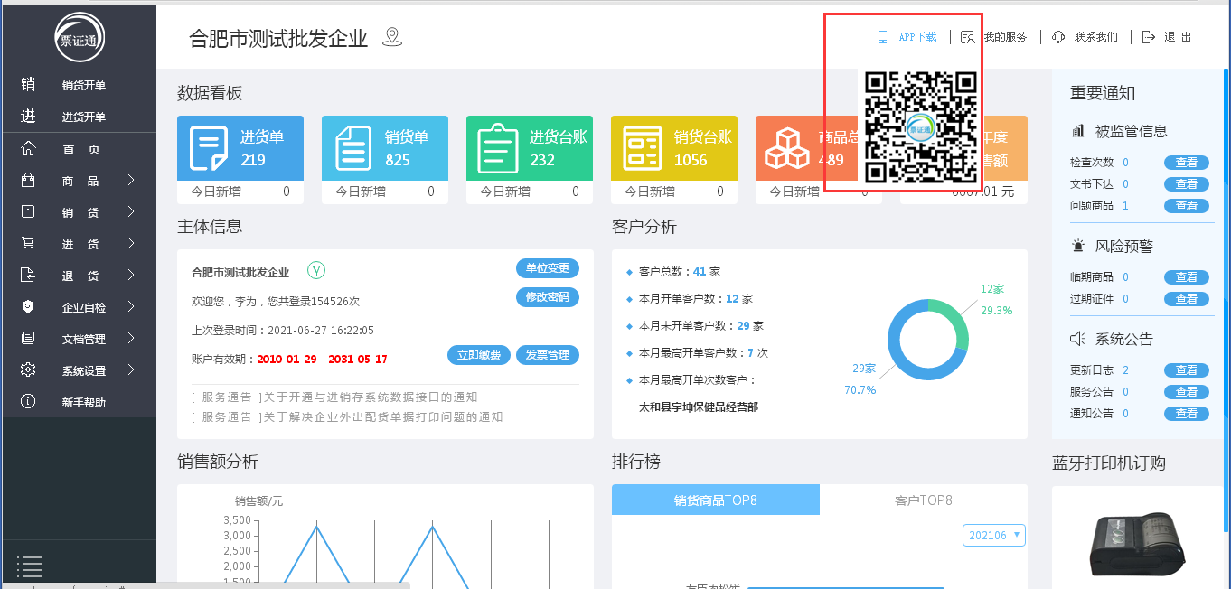Click the location pin icon beside the company name
Image resolution: width=1231 pixels, height=589 pixels.
391,37
